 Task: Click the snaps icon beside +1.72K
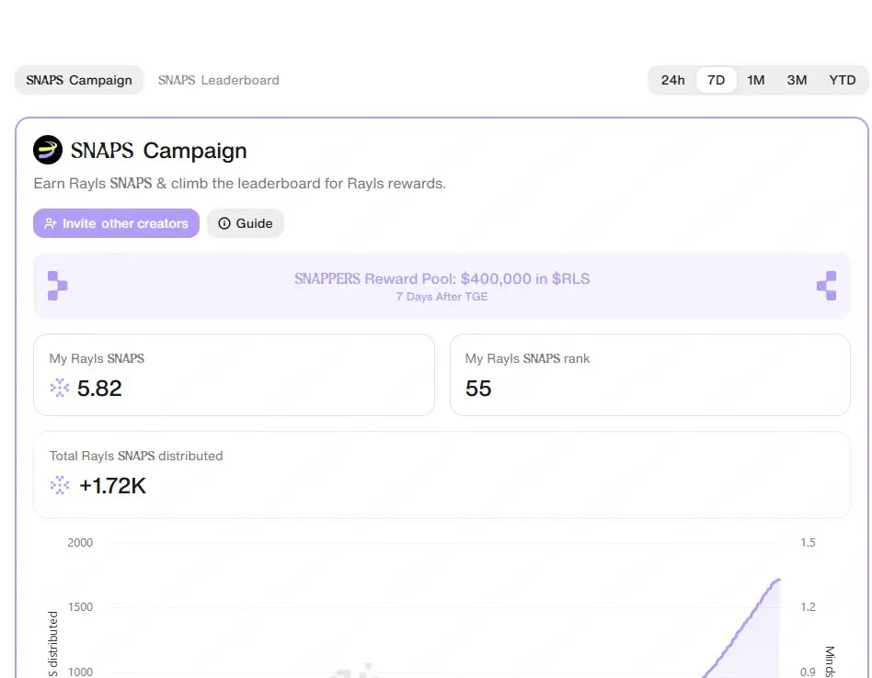click(60, 485)
